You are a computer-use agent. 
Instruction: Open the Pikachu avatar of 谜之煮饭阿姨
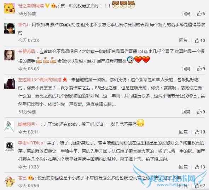(10, 8)
